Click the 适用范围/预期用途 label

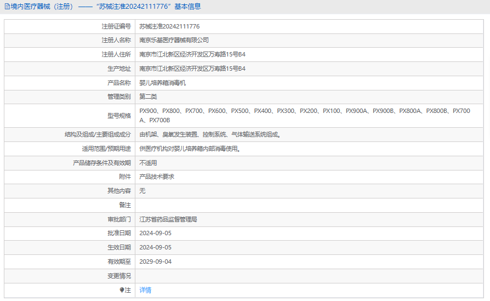pos(106,149)
